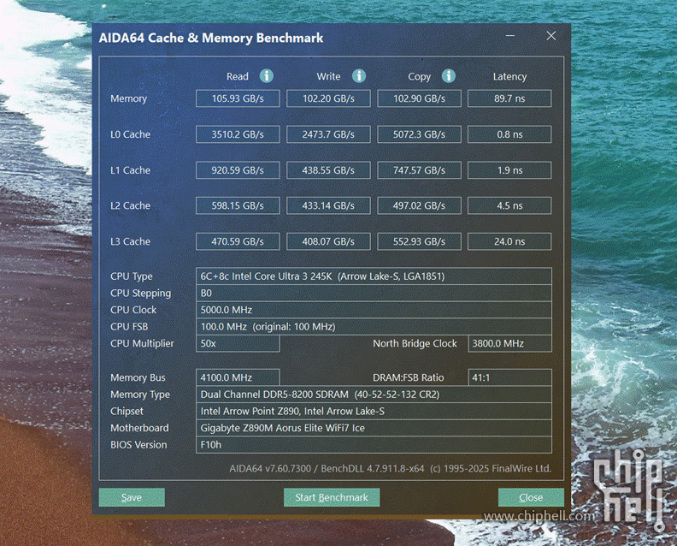Click L0 Cache Latency value 0.8 ns
Viewport: 677px width, 546px height.
509,134
